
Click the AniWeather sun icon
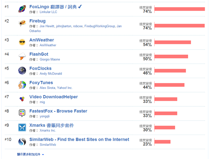pyautogui.click(x=22, y=42)
